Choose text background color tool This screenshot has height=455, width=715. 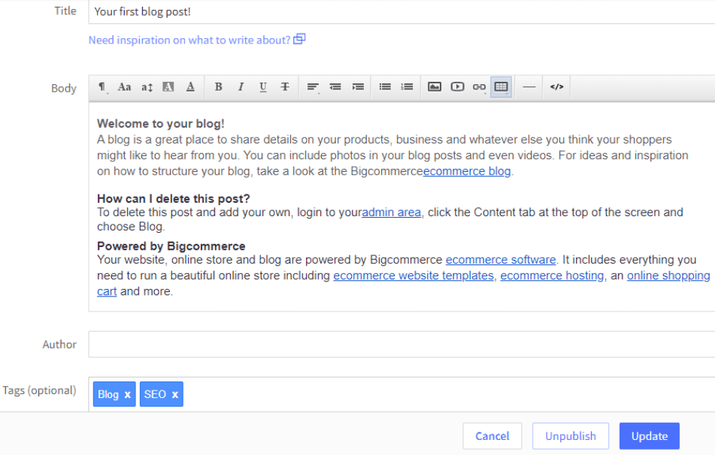tap(168, 86)
